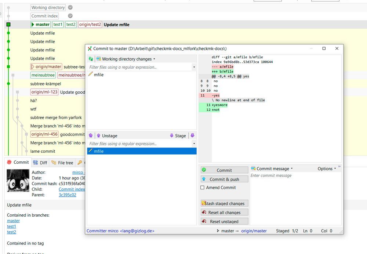Open the Working directory changes dropdown

(x=127, y=59)
